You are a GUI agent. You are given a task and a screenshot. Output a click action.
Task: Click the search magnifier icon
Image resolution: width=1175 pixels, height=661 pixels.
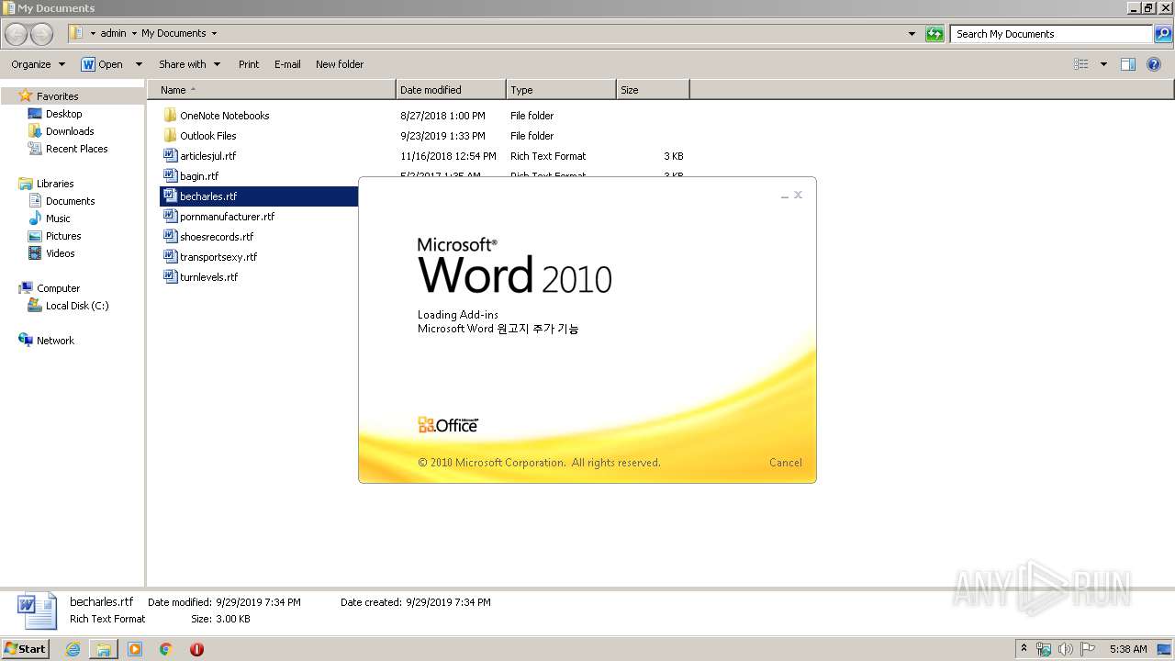[1163, 34]
